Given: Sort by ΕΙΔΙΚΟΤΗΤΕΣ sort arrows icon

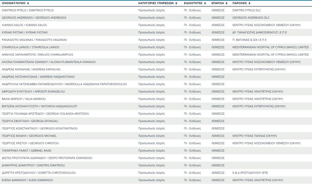Looking at the screenshot, I should coord(205,3).
